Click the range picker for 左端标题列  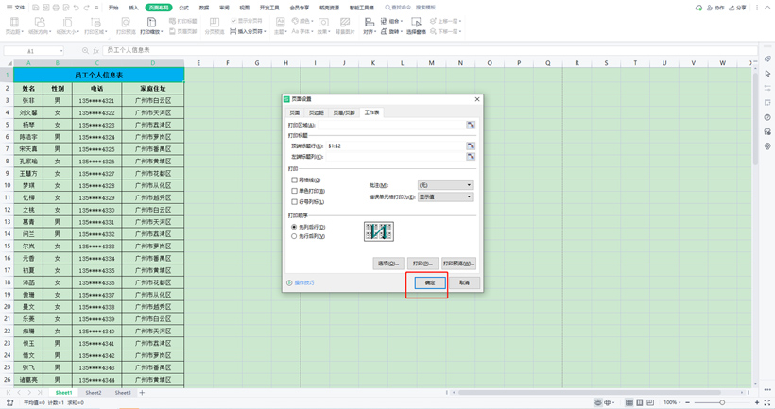tap(471, 157)
